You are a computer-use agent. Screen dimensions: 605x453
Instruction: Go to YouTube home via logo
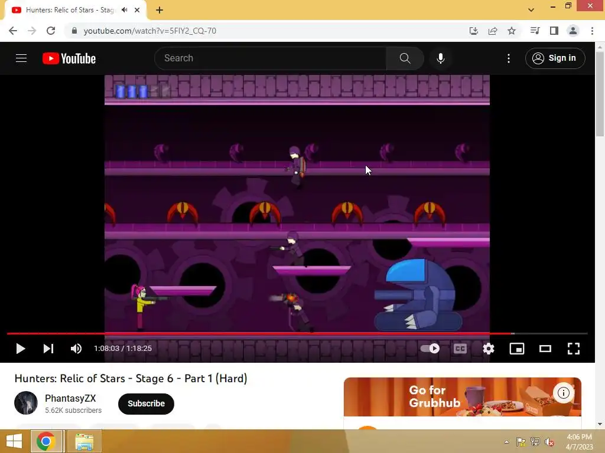69,58
